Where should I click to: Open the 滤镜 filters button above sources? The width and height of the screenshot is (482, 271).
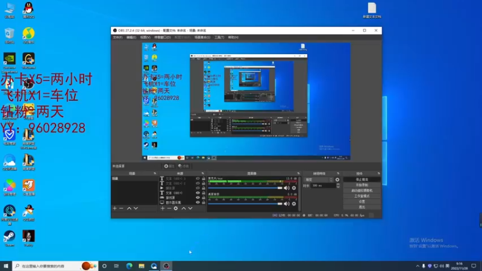[184, 166]
